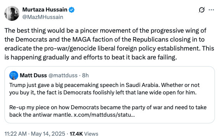The height and width of the screenshot is (139, 219).
Task: Visit the @MazMHussain handle
Action: 43,17
